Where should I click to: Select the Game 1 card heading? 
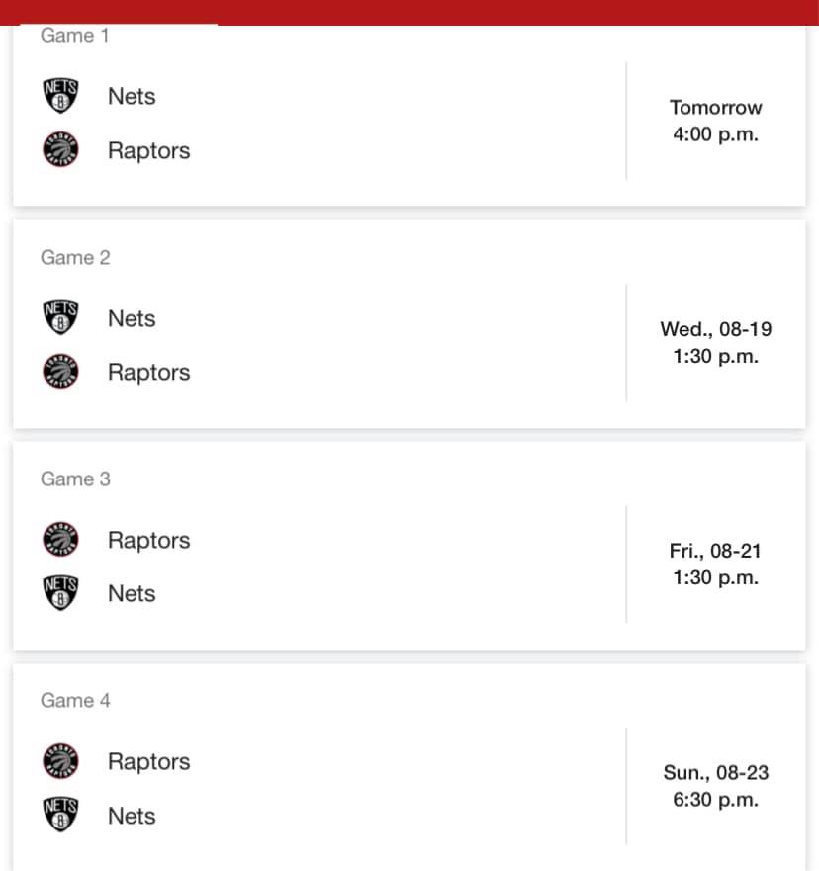(74, 35)
